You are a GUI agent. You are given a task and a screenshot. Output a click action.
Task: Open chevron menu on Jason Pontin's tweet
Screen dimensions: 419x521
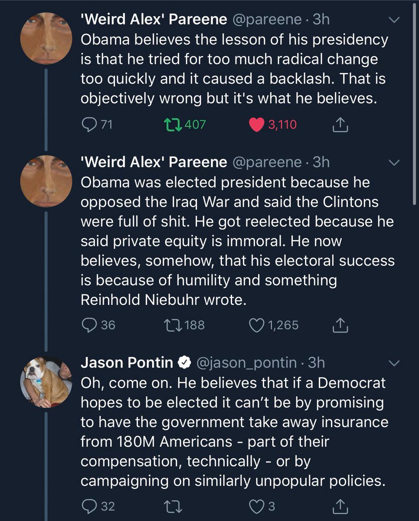(x=394, y=363)
